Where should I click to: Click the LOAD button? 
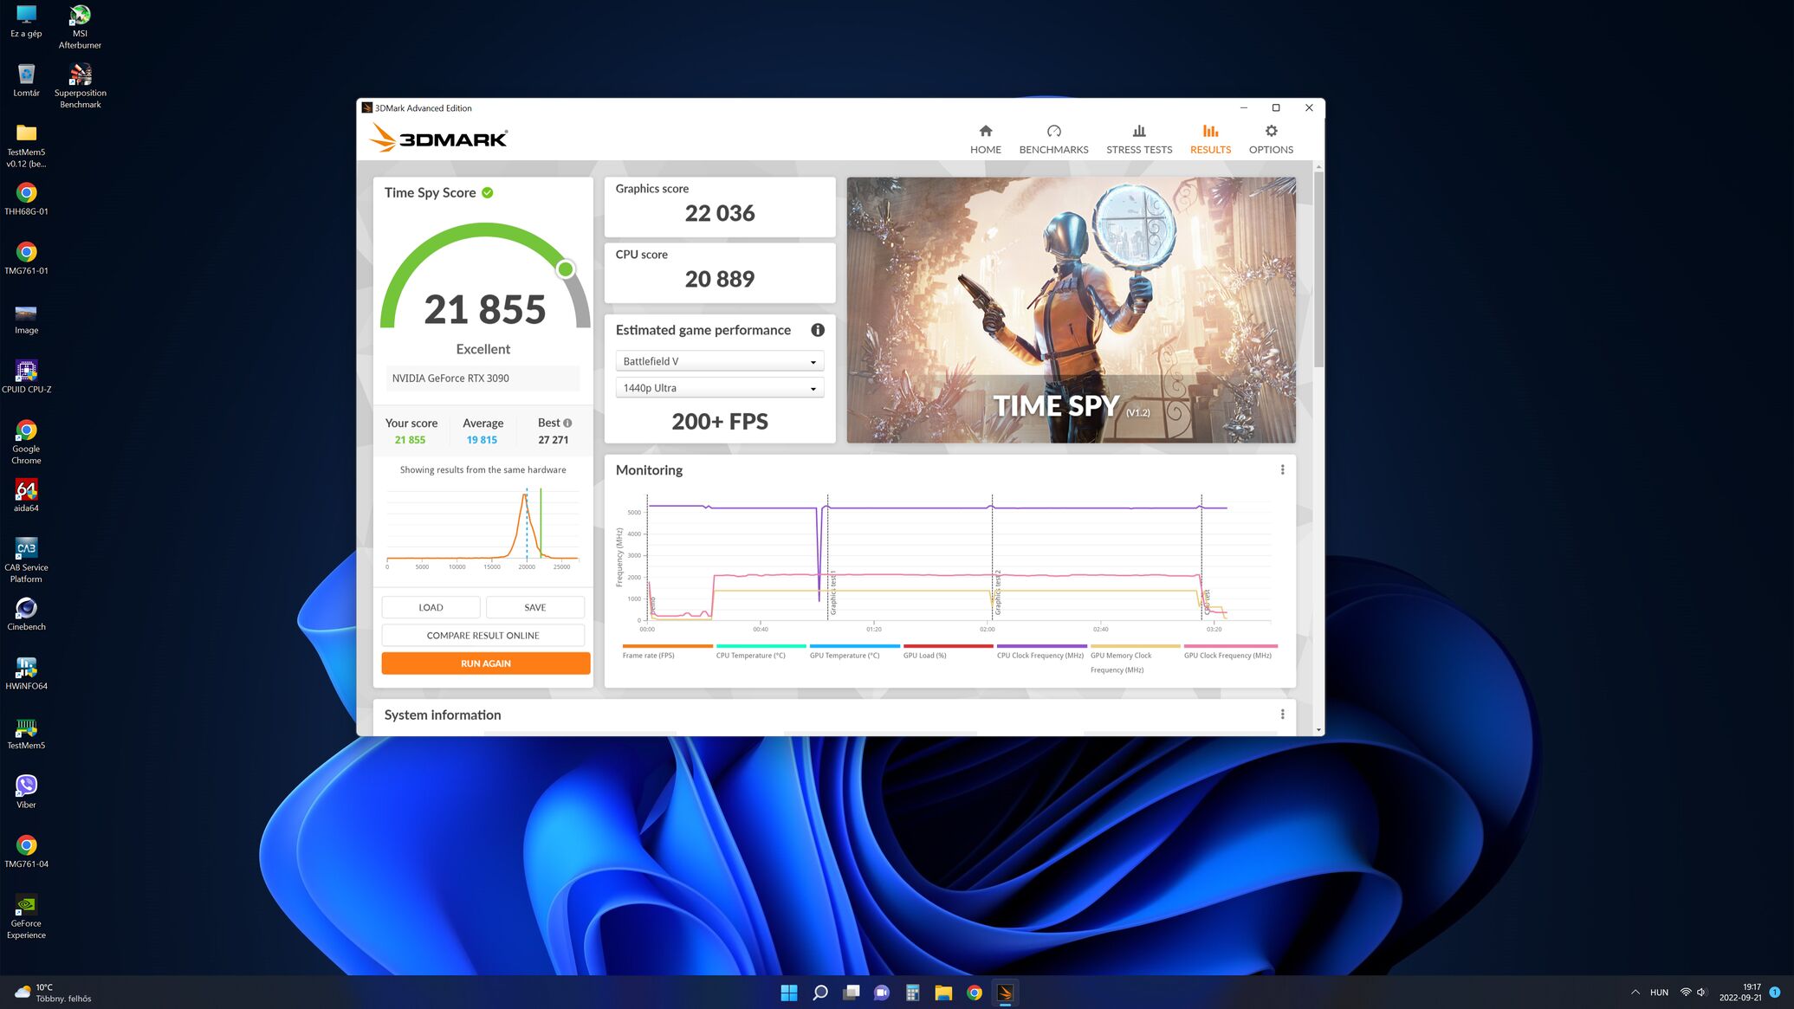431,607
